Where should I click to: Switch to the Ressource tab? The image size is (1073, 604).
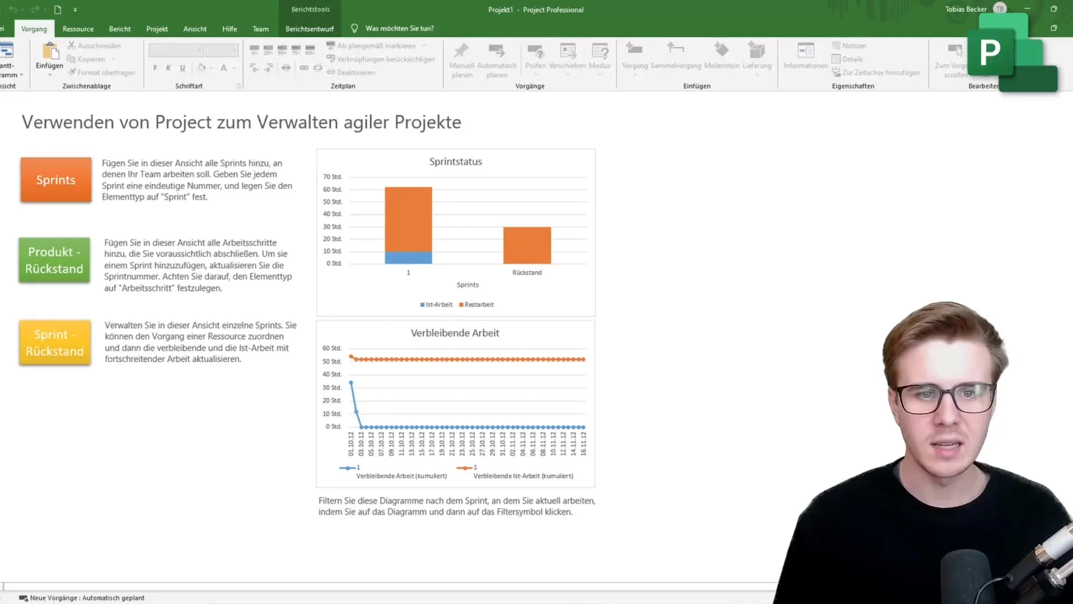78,29
